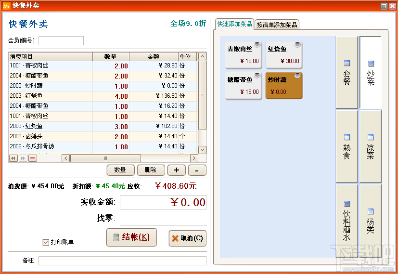Select row 2002 - 卤鹅头
This screenshot has width=398, height=274.
[x=103, y=136]
